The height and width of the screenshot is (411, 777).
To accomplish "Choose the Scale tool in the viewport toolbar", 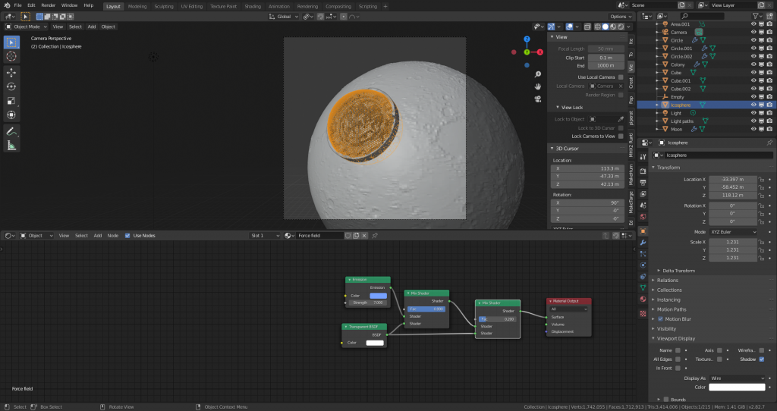I will (x=11, y=101).
